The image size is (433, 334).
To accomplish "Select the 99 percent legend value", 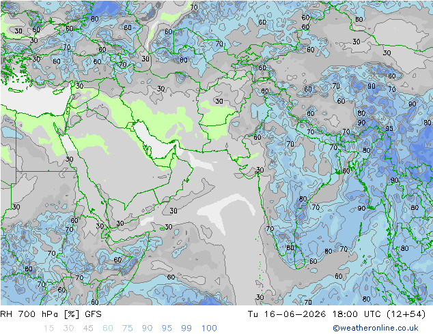I will 186,329.
